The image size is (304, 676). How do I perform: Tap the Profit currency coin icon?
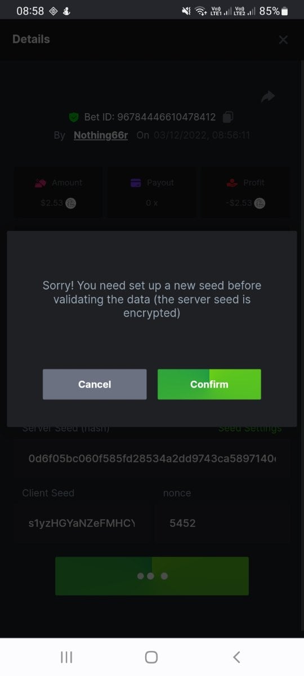259,203
